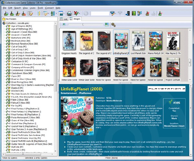194x161 pixels.
Task: Select Civilization IV [PC] in tree
Action: coord(20,62)
